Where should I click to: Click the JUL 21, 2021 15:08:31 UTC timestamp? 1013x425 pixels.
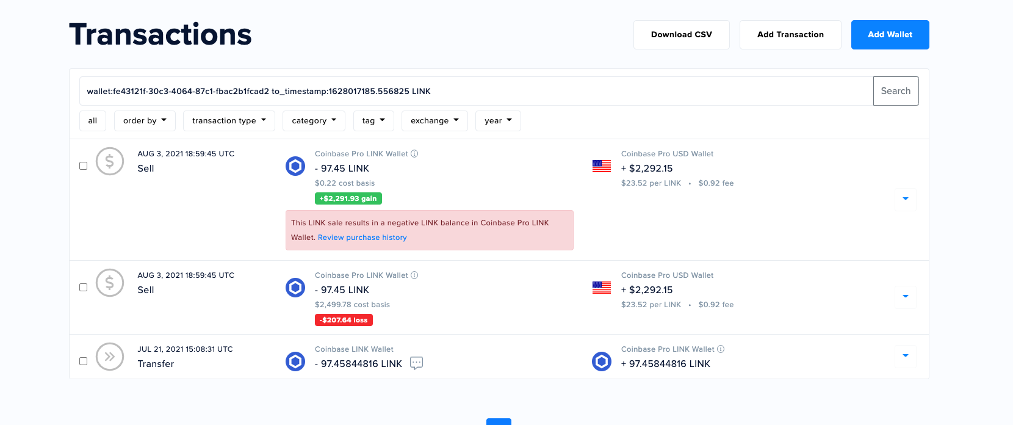[185, 349]
